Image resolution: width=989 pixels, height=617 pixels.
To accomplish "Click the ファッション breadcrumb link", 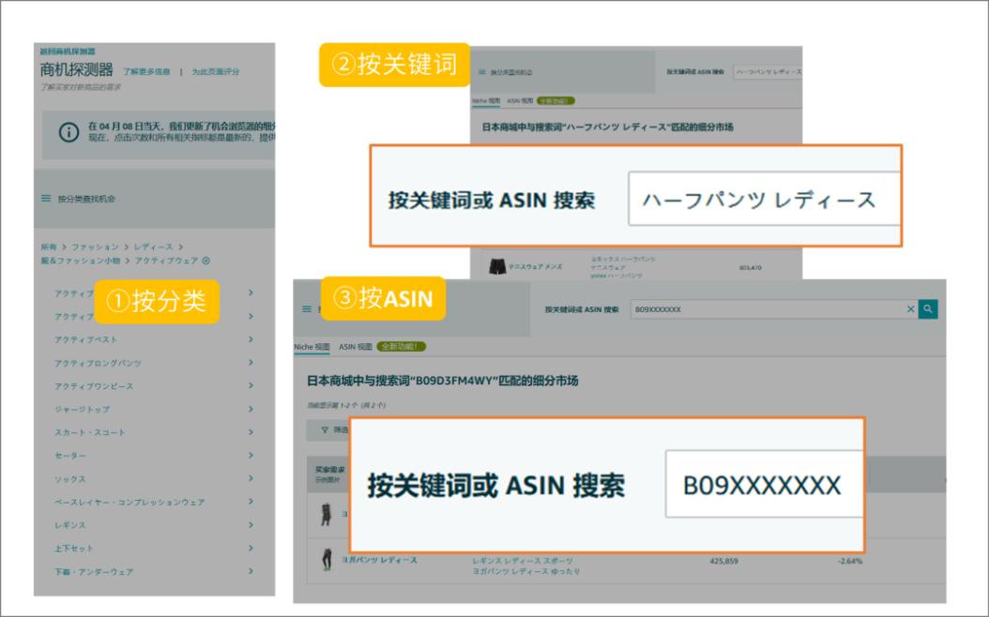I will click(x=98, y=246).
